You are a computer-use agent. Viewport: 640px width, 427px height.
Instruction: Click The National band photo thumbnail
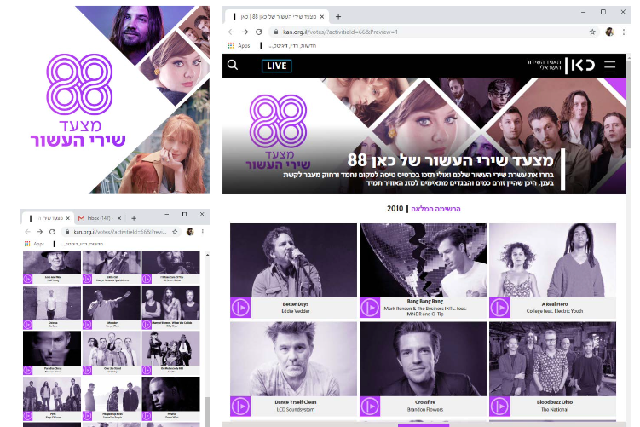[553, 359]
